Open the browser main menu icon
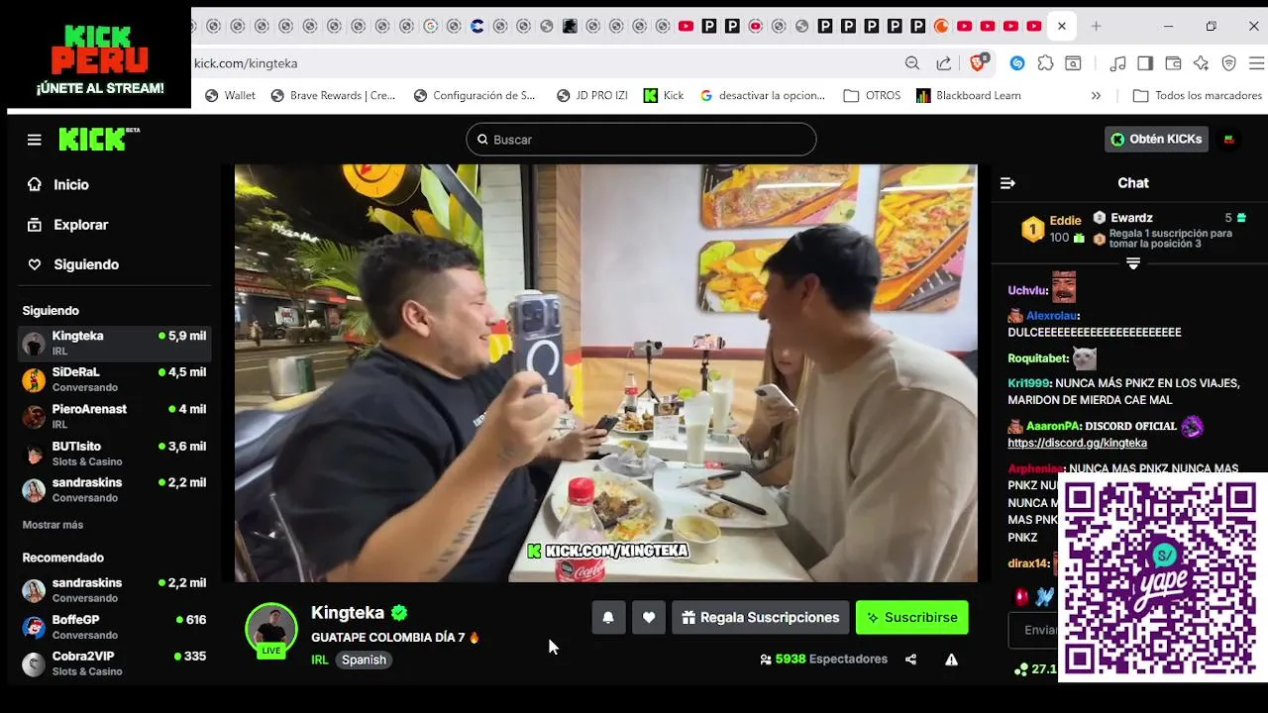The width and height of the screenshot is (1268, 713). click(1255, 63)
